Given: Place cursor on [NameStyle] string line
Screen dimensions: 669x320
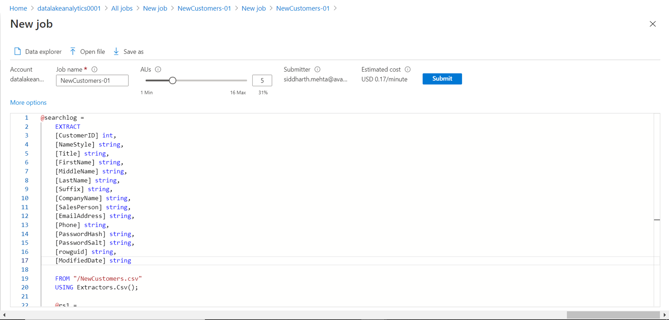Looking at the screenshot, I should (x=89, y=144).
